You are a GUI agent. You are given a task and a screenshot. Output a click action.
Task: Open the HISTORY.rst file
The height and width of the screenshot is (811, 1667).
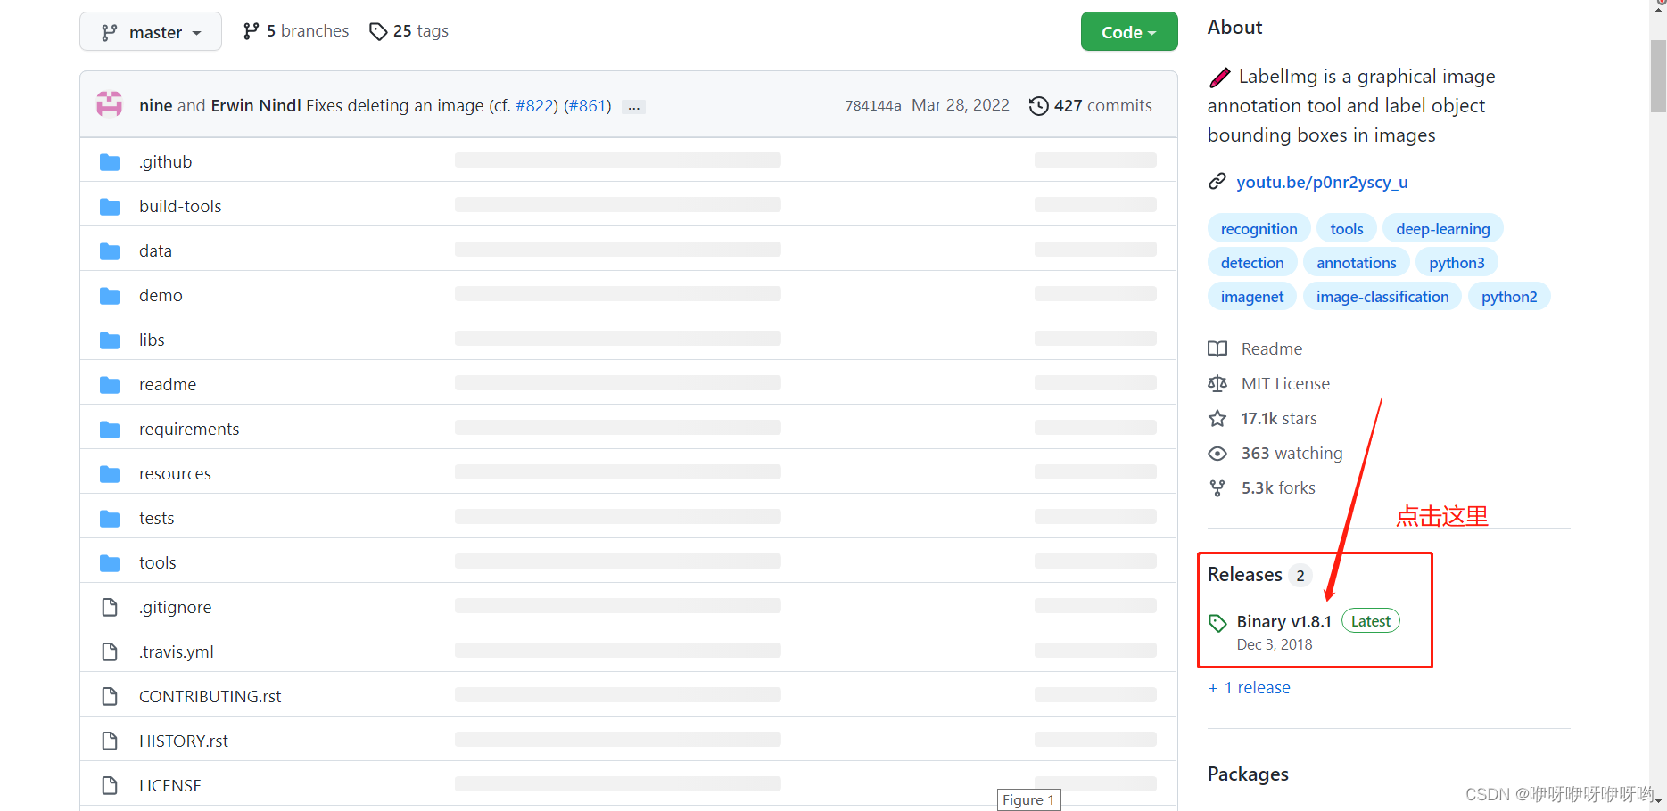tap(184, 741)
